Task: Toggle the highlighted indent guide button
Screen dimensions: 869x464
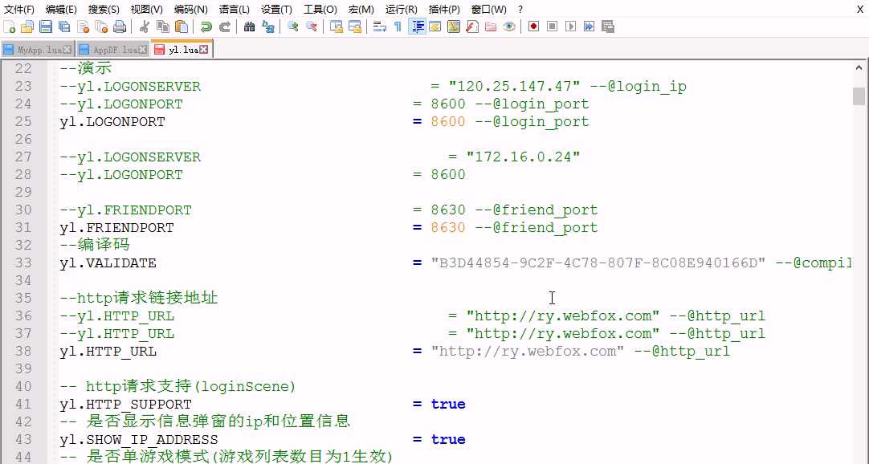Action: (x=417, y=26)
